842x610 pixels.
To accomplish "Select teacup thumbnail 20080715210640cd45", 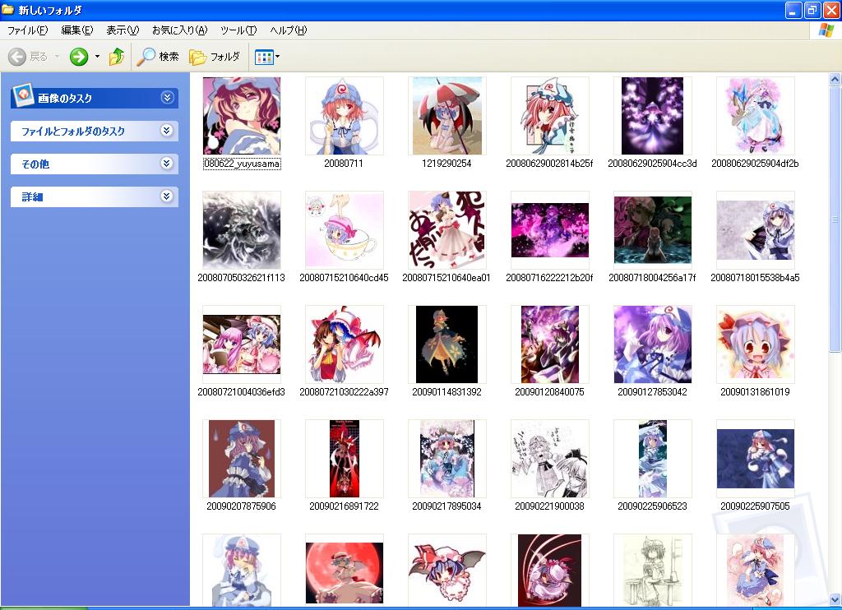I will tap(345, 230).
